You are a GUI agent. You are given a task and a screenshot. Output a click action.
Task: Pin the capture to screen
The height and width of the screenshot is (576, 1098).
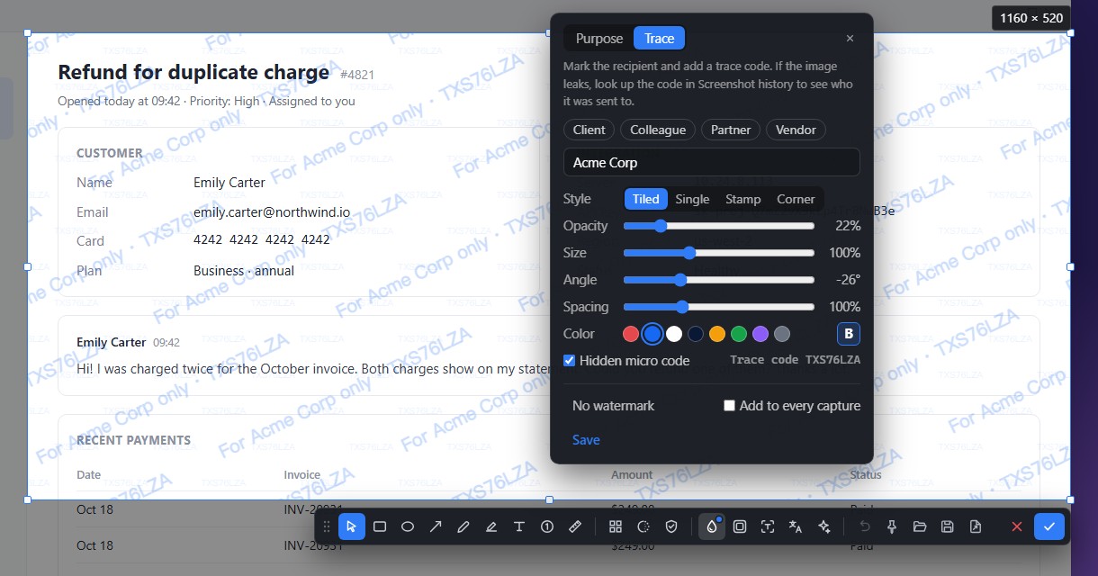pyautogui.click(x=892, y=526)
